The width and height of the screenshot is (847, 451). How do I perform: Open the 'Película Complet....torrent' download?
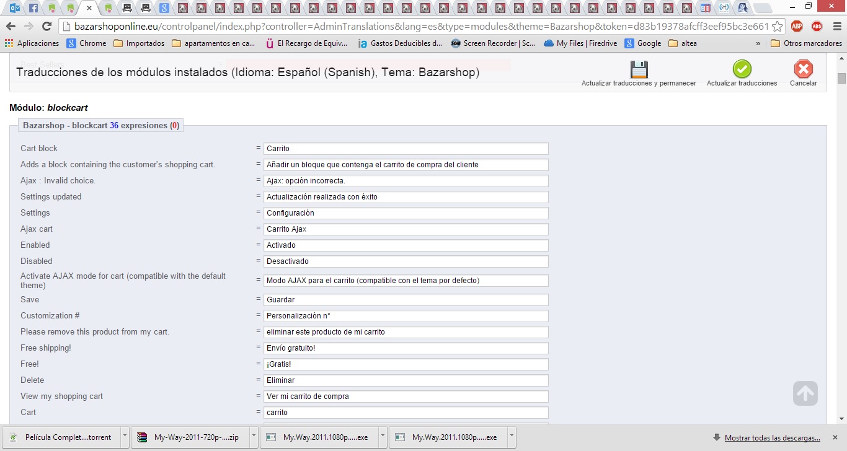(61, 437)
